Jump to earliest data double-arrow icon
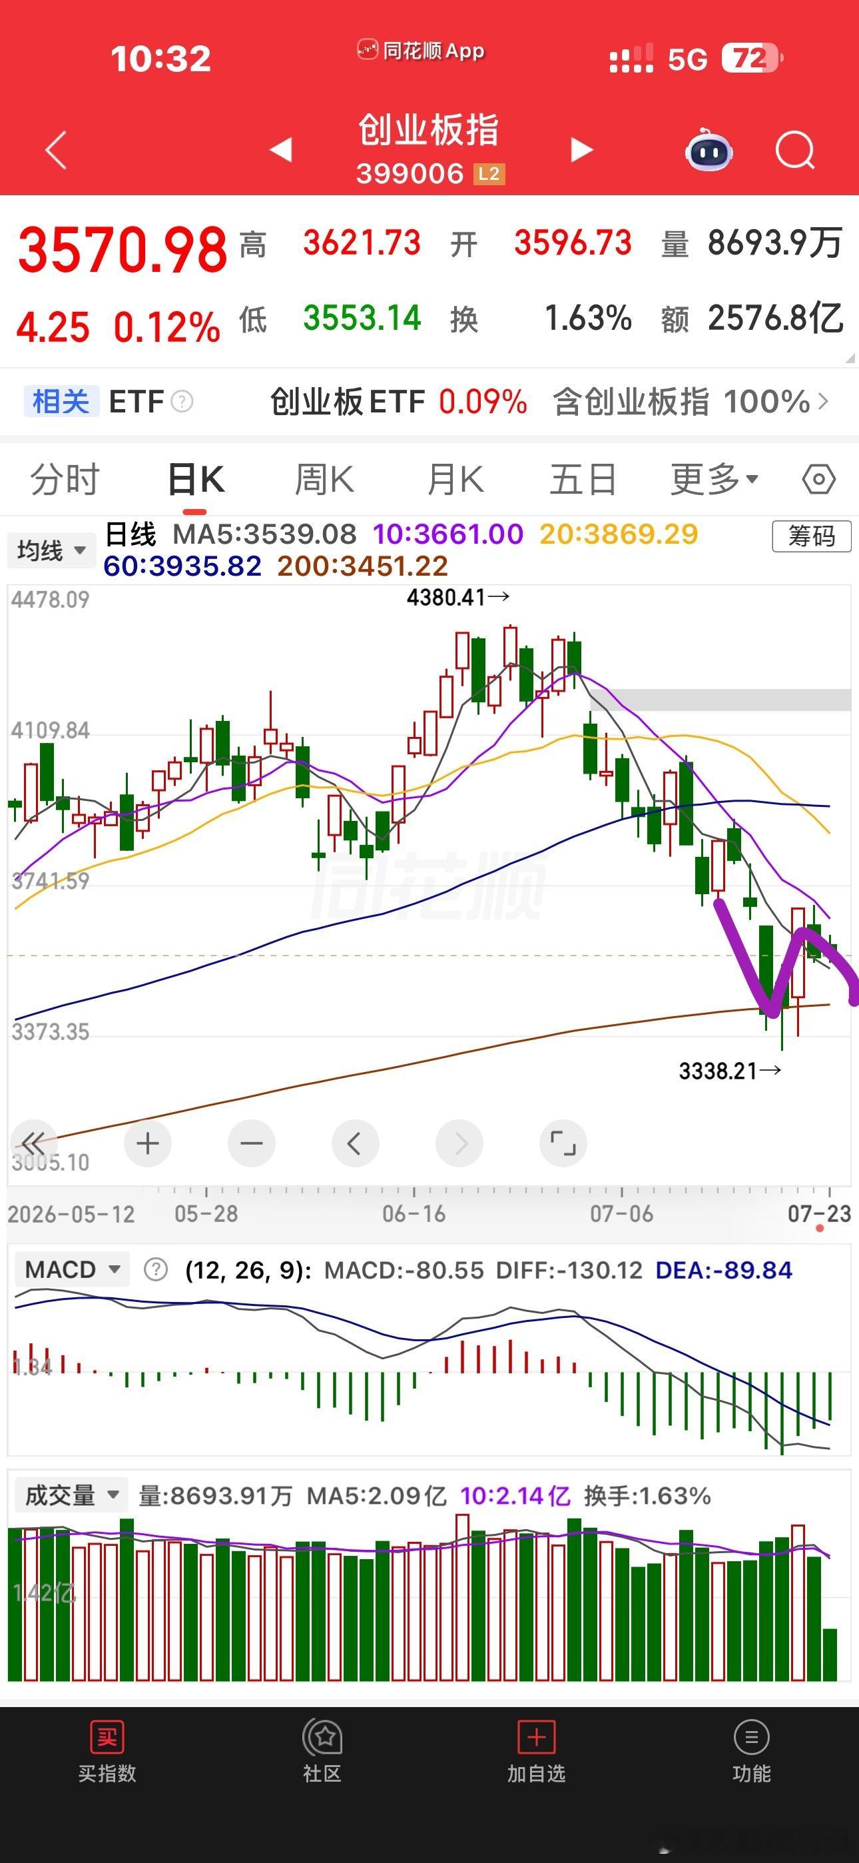Viewport: 859px width, 1863px height. point(33,1143)
